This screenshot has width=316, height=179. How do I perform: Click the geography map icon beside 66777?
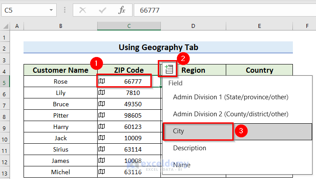coord(102,81)
